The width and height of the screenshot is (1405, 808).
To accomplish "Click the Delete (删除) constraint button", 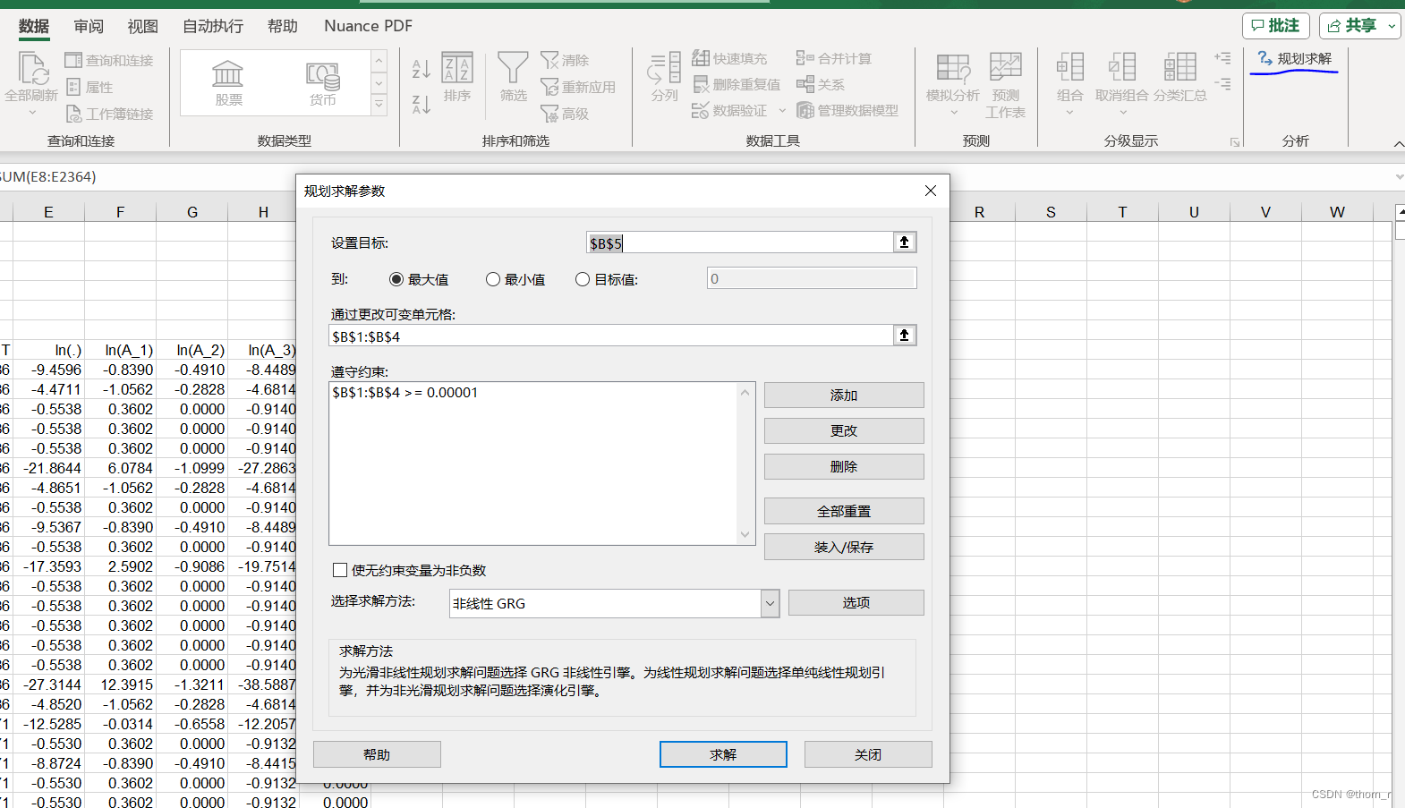I will [844, 467].
